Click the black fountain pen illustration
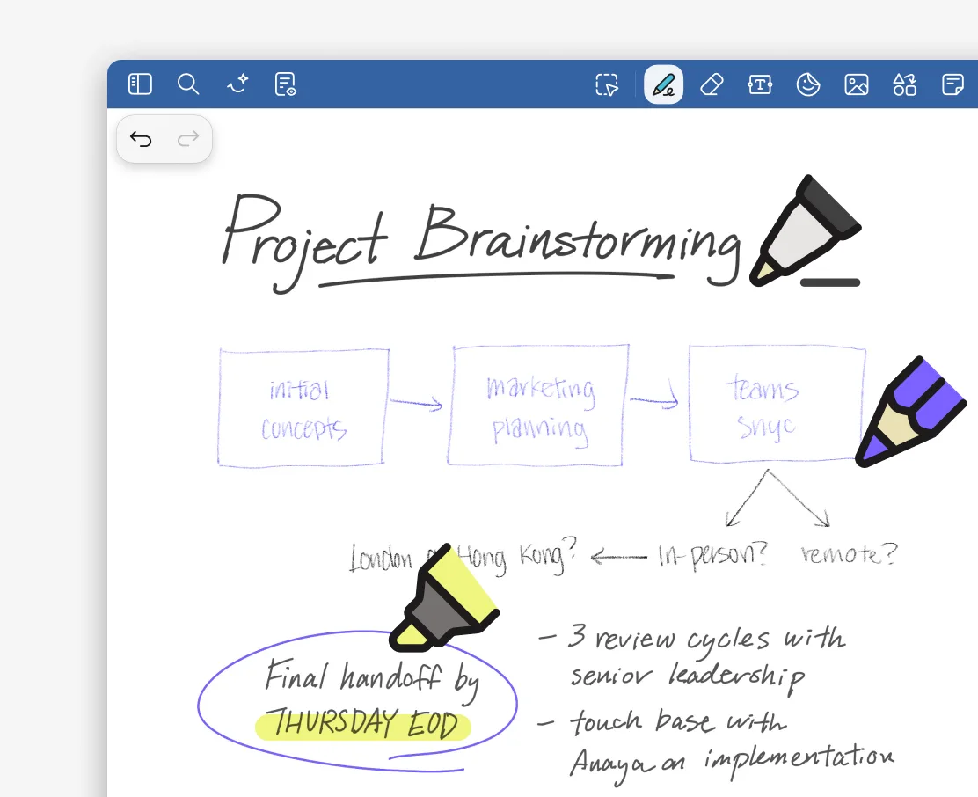978x797 pixels. (806, 230)
